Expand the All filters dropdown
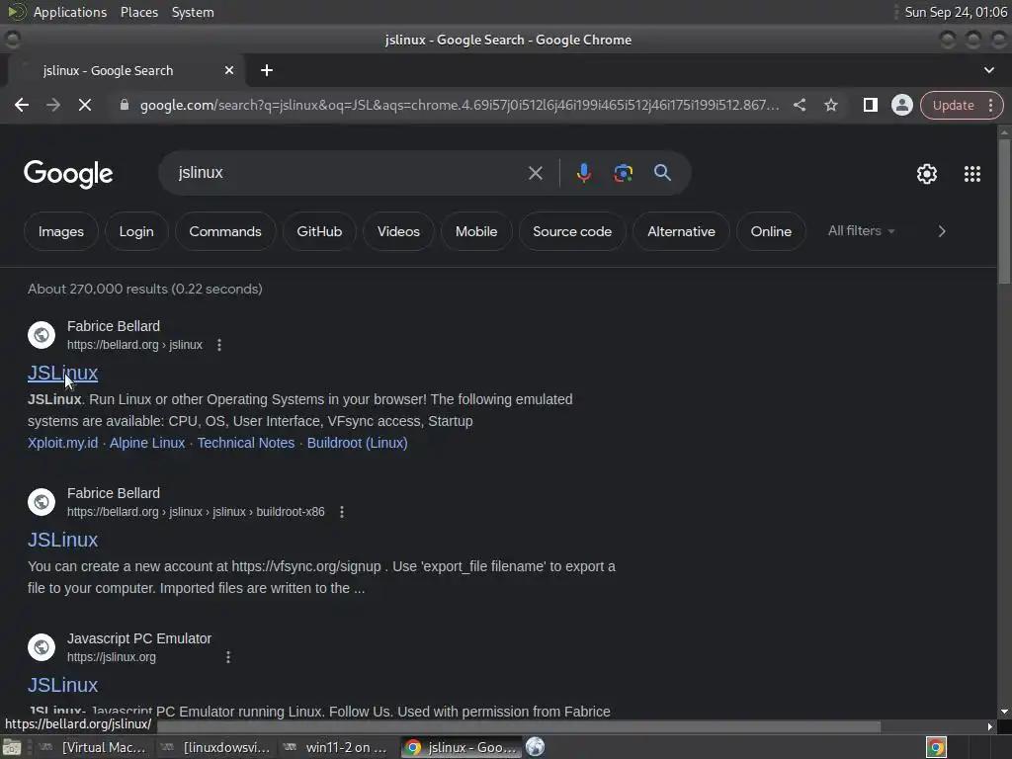This screenshot has height=759, width=1012. pyautogui.click(x=861, y=231)
